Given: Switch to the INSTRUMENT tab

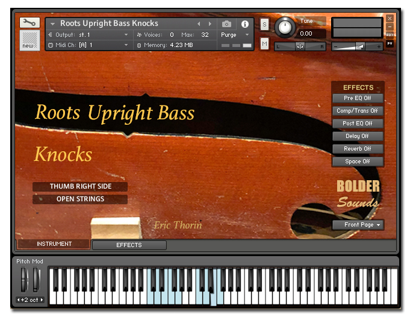Looking at the screenshot, I should pos(54,244).
